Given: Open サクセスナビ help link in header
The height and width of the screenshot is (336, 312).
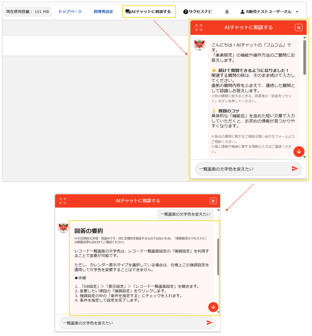Looking at the screenshot, I should click(198, 12).
